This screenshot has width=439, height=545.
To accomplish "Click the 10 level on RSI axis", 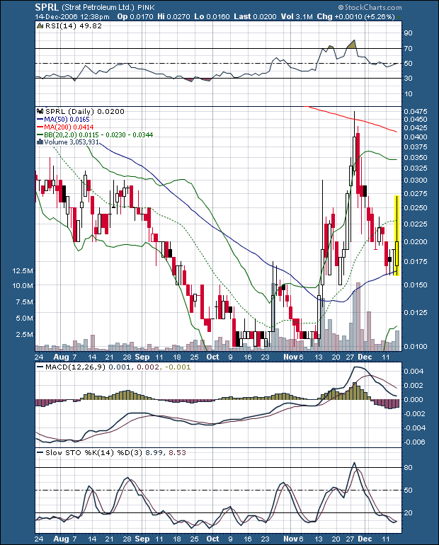I will click(x=408, y=94).
